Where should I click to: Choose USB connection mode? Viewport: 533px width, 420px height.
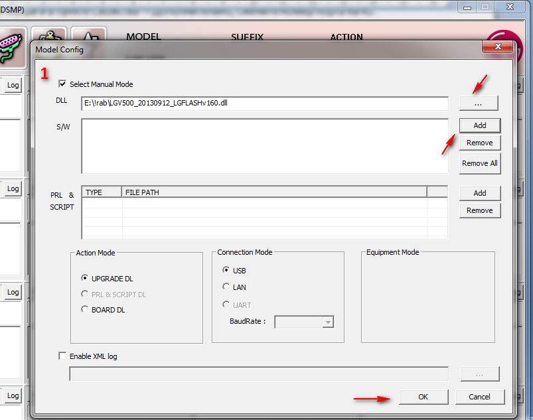point(226,270)
